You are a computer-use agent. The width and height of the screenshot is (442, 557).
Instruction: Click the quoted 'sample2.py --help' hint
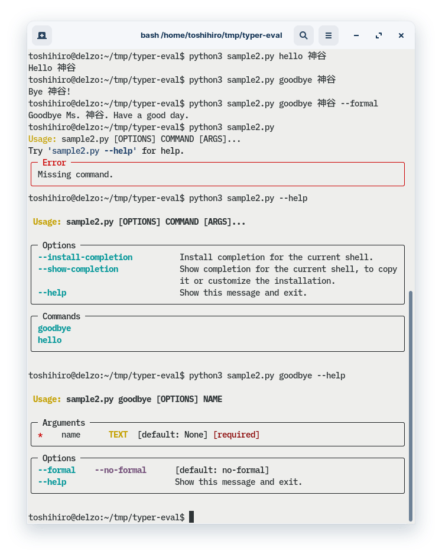(x=92, y=151)
